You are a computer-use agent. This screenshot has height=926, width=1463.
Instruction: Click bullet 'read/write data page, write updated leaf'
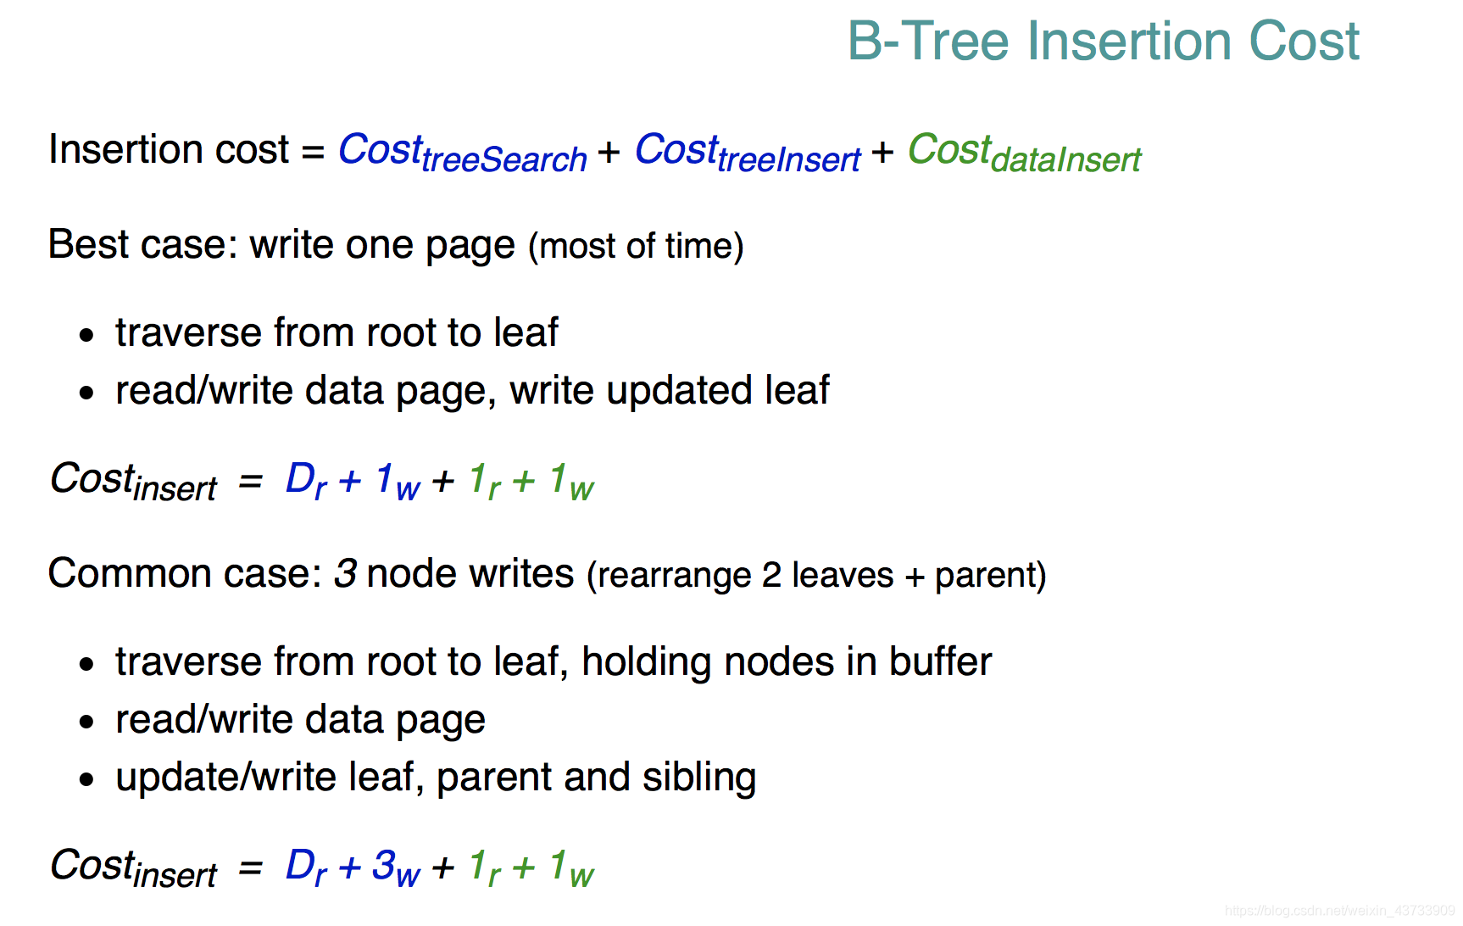pyautogui.click(x=472, y=391)
